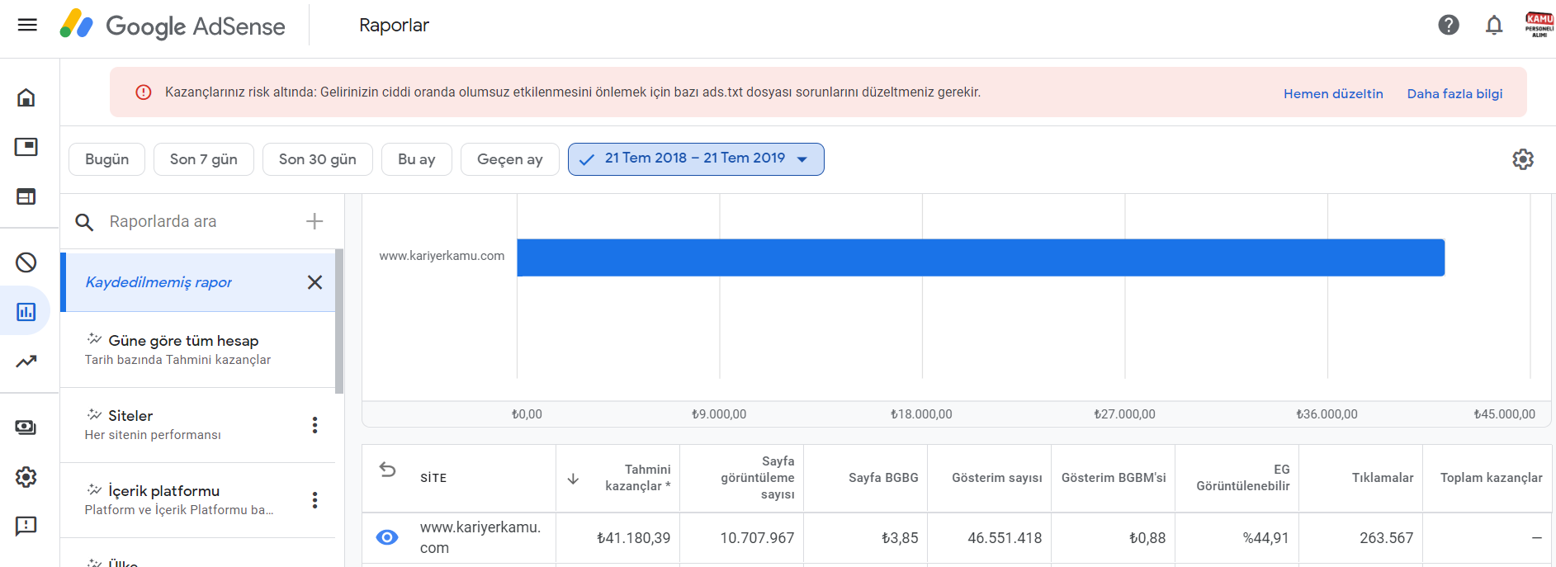Toggle visibility eye for www.kariyerkamu.com row
1556x567 pixels.
(387, 537)
